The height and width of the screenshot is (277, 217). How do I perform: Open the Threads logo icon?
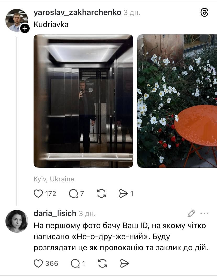pos(204,13)
